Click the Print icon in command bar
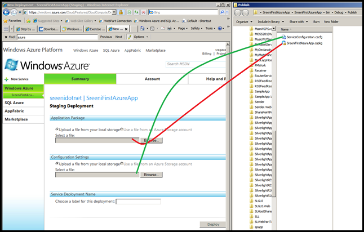Image resolution: width=364 pixels, height=232 pixels. tap(170, 29)
